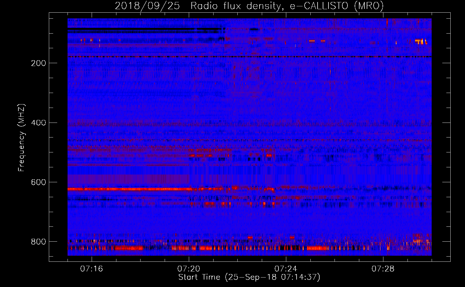Screen dimensions: 465x287
Task: Click the "Start Time (25-Sep-18 07:14:37)" axis label
Action: [x=249, y=277]
